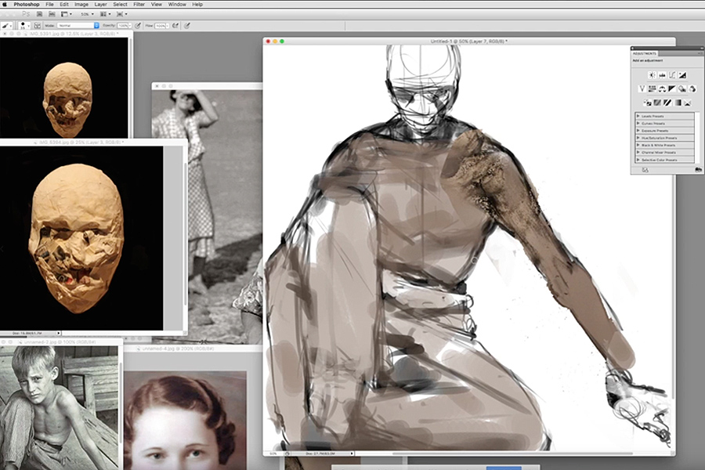Open the Opacity slider arrow
This screenshot has width=705, height=470.
tap(130, 26)
